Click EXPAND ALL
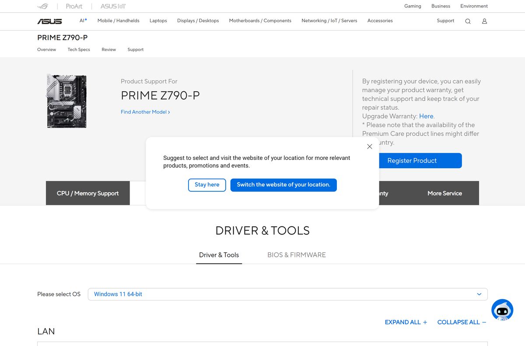The height and width of the screenshot is (346, 525). 406,322
